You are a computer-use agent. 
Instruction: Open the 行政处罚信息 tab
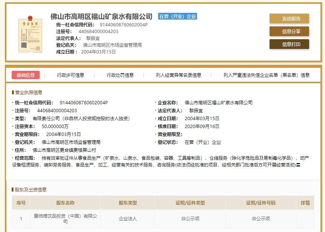click(120, 75)
